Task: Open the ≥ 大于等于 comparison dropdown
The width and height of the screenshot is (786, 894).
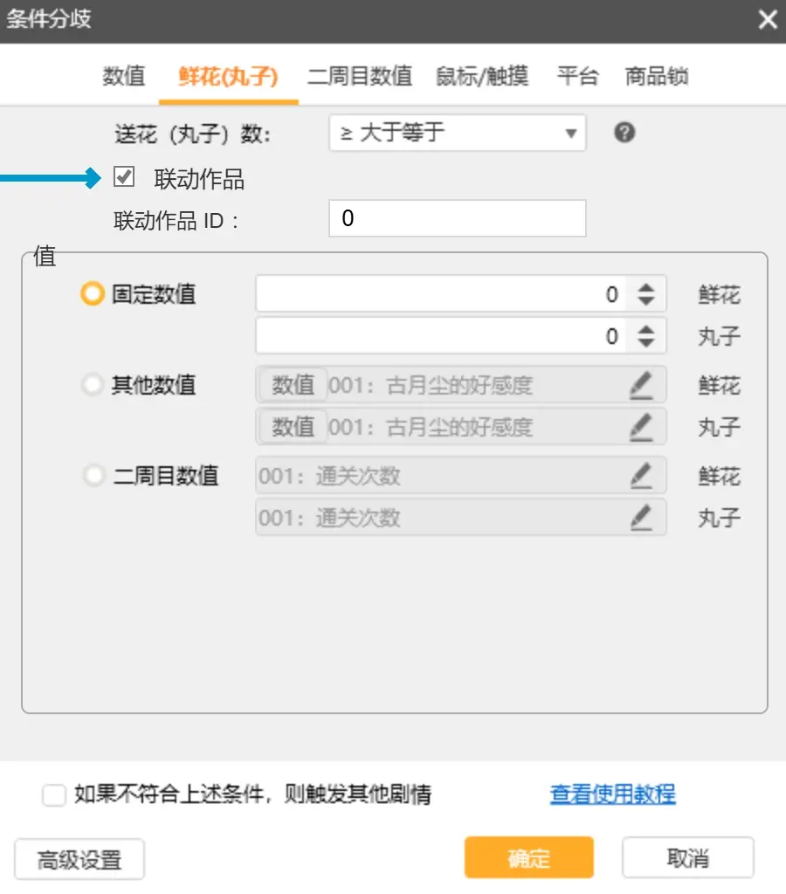Action: tap(458, 134)
